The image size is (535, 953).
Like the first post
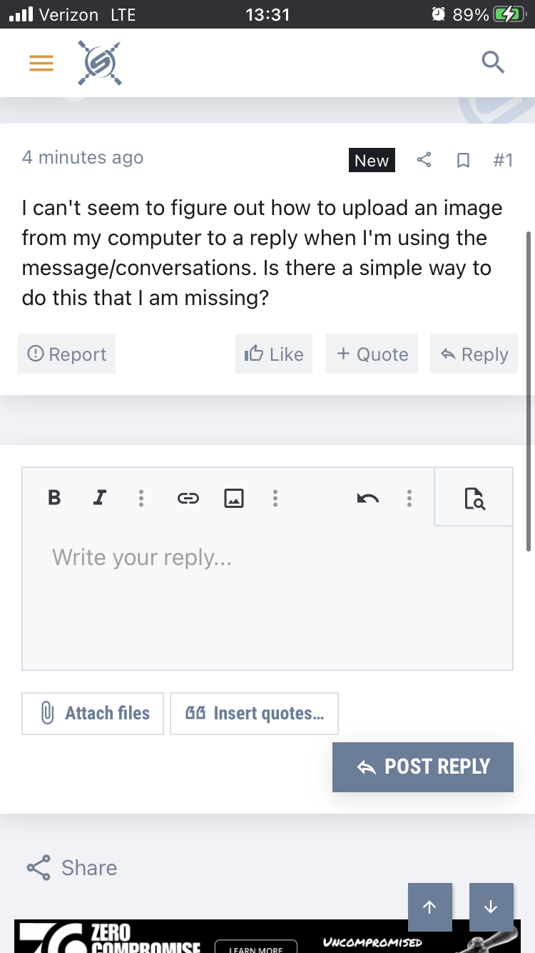[274, 354]
